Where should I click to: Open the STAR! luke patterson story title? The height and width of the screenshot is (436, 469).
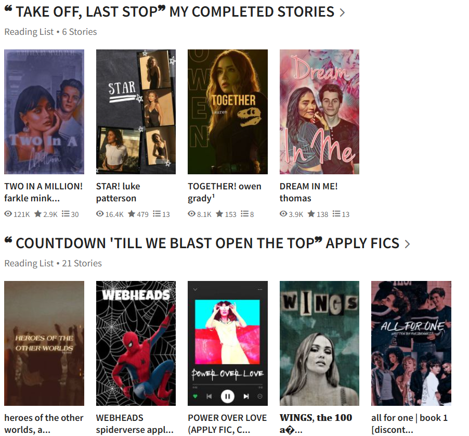[118, 192]
